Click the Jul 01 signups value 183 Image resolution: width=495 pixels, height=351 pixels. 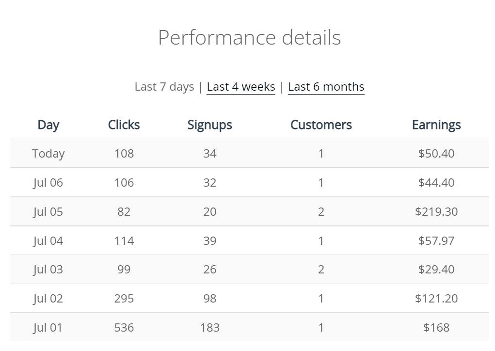pyautogui.click(x=209, y=328)
